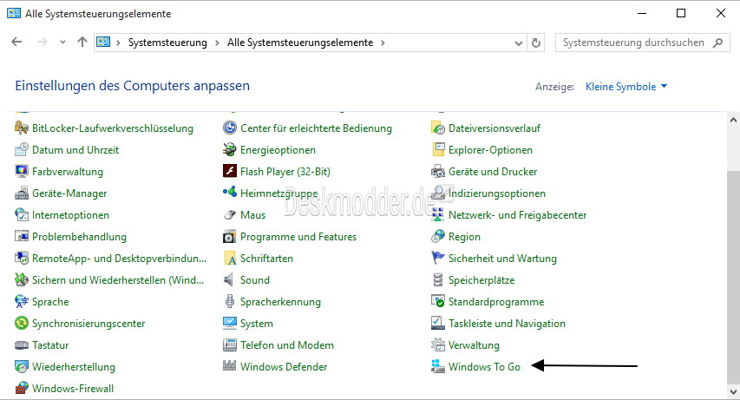Click the Windows To Go icon

point(438,366)
